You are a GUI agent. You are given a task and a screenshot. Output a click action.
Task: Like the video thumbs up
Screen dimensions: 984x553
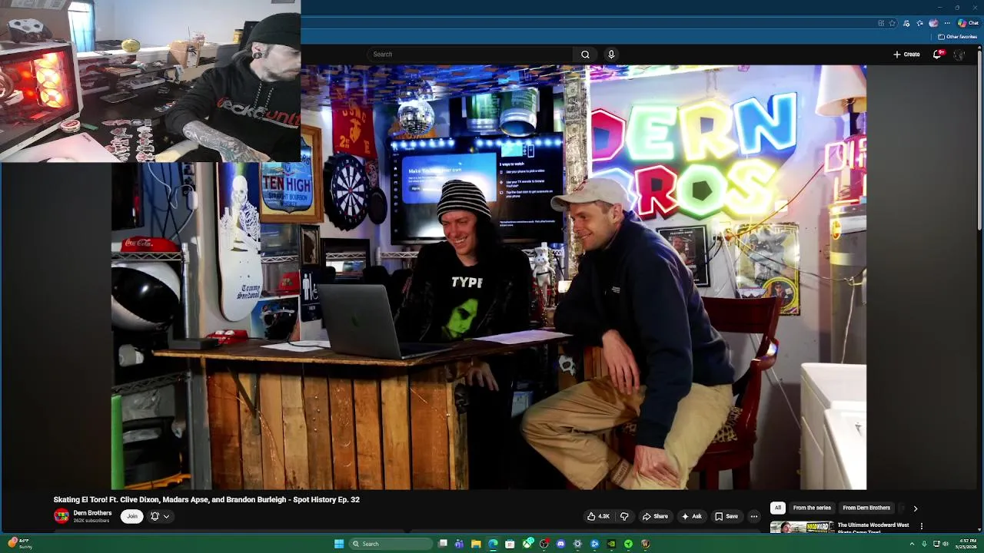tap(598, 516)
